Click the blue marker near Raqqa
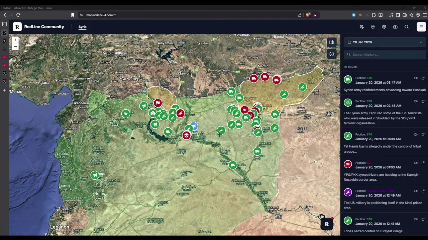Screen dimensions: 428x240 point(194,126)
